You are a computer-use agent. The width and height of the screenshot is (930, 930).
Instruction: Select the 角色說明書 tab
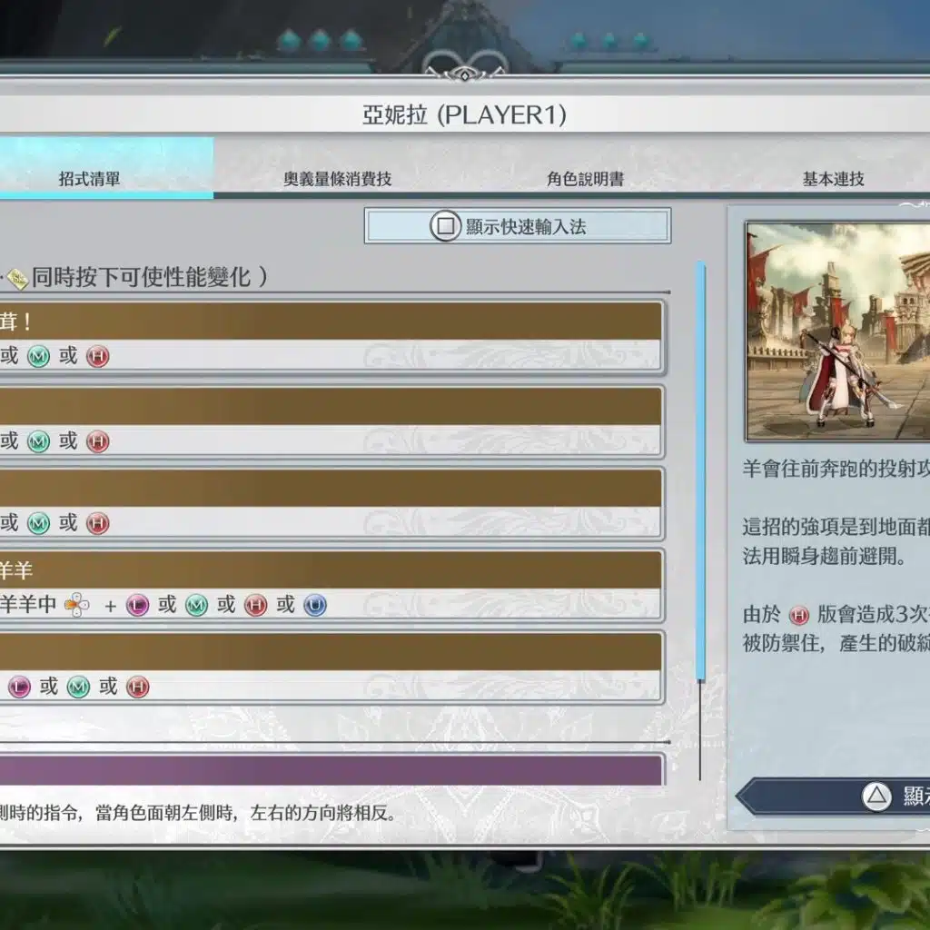coord(585,179)
